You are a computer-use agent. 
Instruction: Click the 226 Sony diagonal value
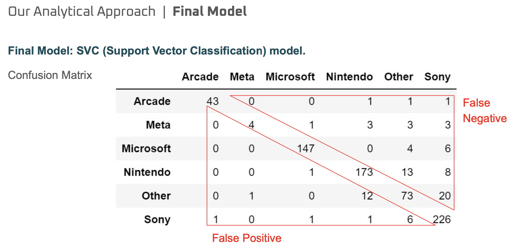[442, 219]
